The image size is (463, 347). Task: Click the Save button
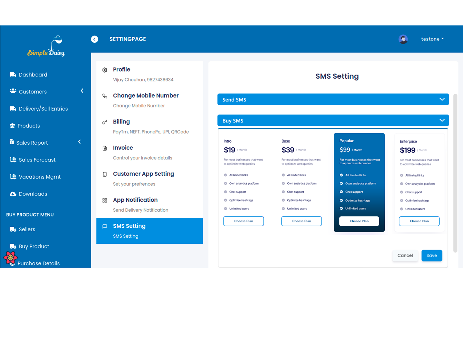(x=432, y=255)
